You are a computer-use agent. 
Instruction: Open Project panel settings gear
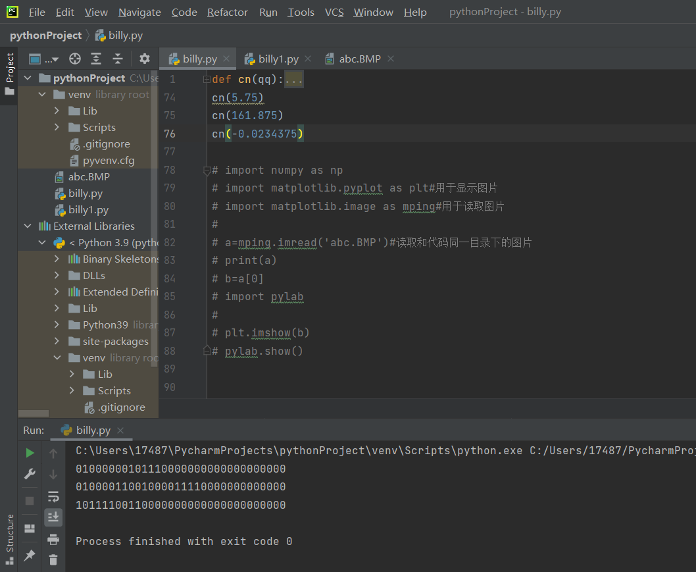pos(145,59)
